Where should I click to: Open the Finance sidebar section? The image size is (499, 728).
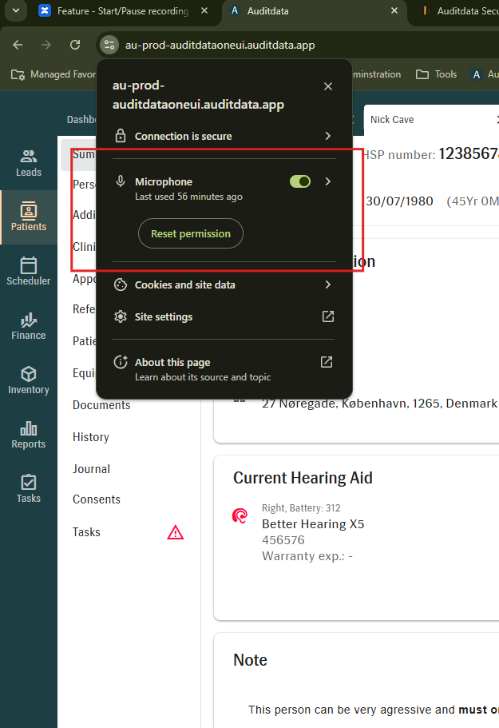pos(28,326)
